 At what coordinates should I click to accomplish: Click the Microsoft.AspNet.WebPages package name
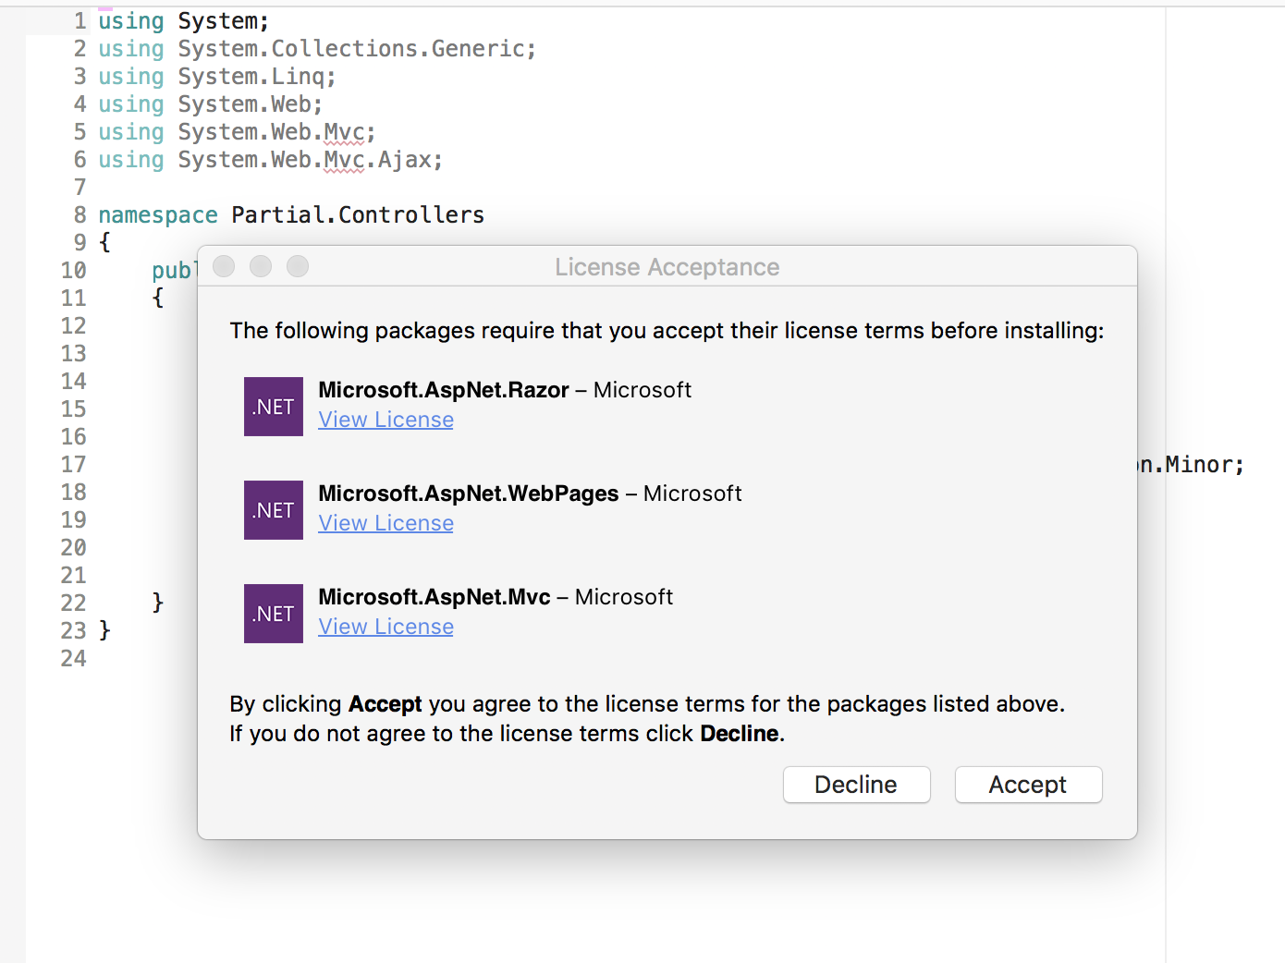coord(469,494)
